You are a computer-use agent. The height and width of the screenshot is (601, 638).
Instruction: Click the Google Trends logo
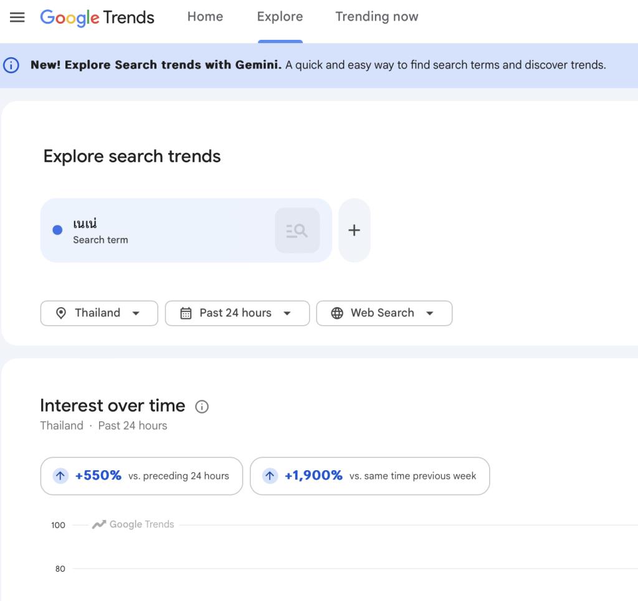click(x=97, y=17)
